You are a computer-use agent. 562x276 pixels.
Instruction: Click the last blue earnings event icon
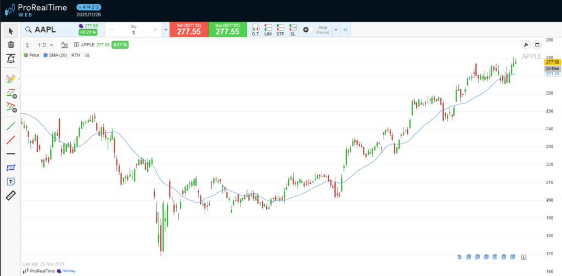pyautogui.click(x=513, y=257)
